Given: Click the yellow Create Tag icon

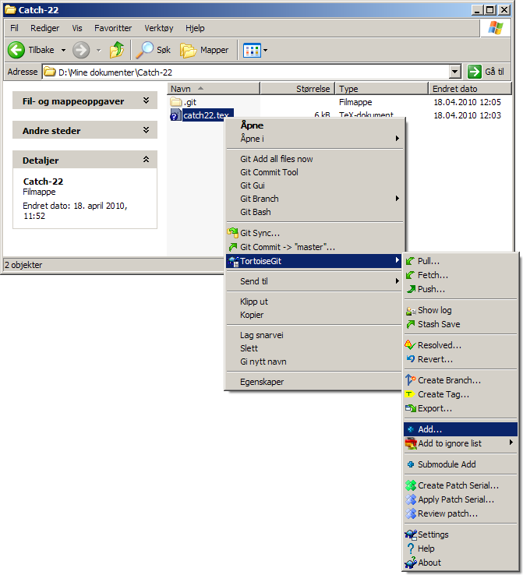Looking at the screenshot, I should (x=409, y=394).
